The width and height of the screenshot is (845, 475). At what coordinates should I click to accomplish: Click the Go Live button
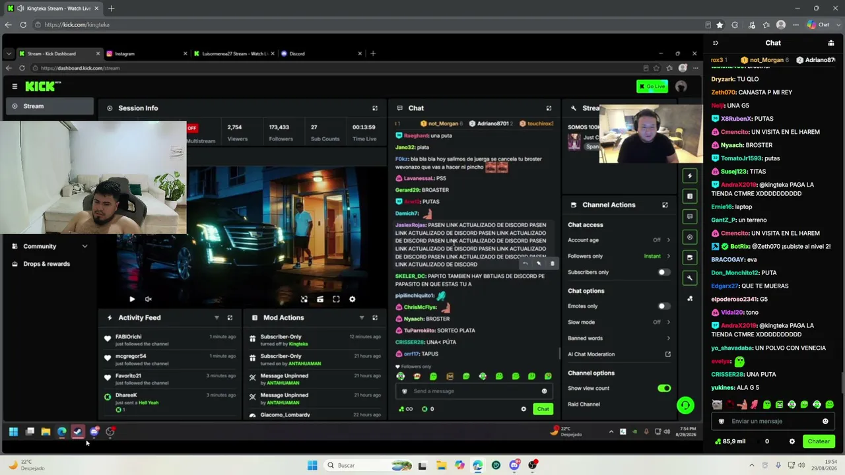[x=652, y=86]
